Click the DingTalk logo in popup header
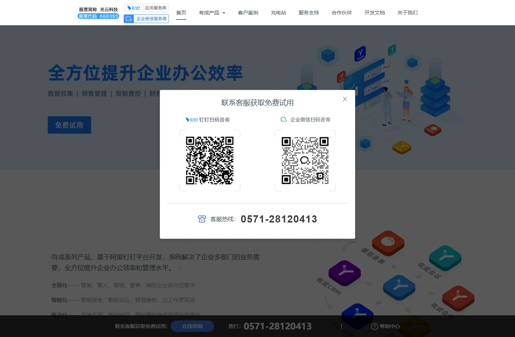The height and width of the screenshot is (337, 515). 192,120
